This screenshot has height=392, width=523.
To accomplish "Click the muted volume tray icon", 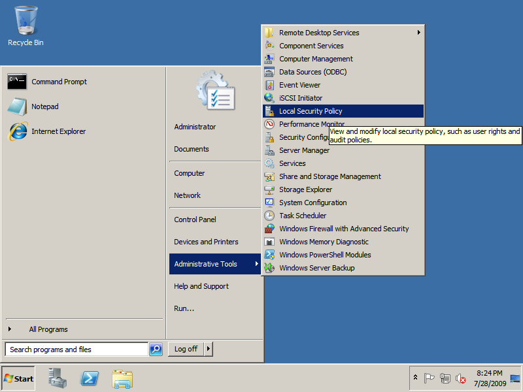I will coord(461,378).
